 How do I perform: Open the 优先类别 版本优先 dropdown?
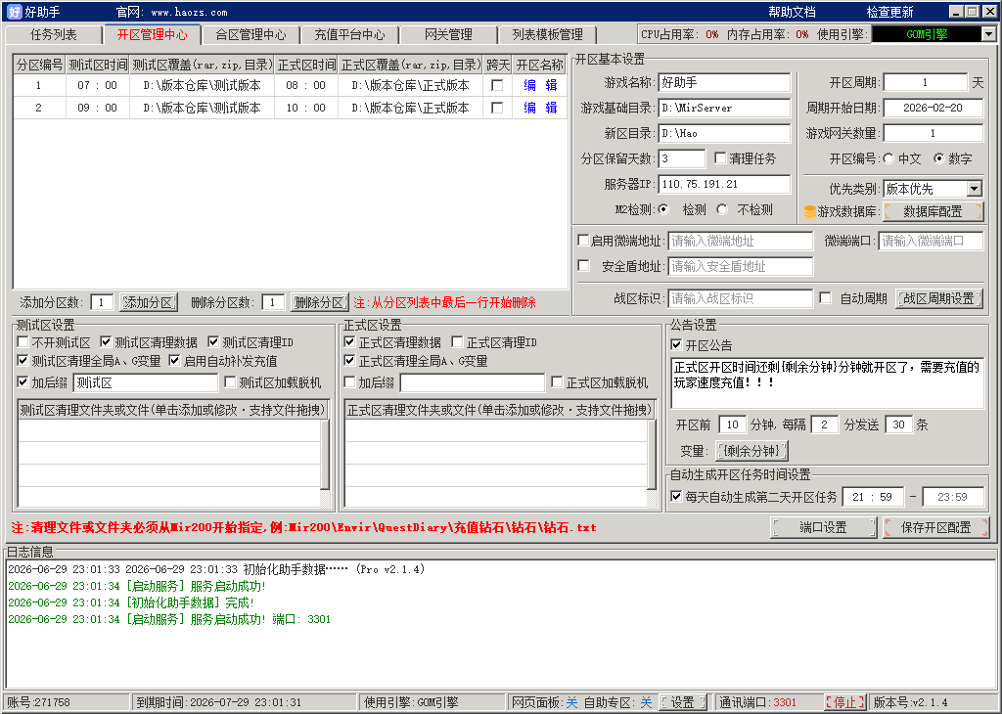[974, 189]
